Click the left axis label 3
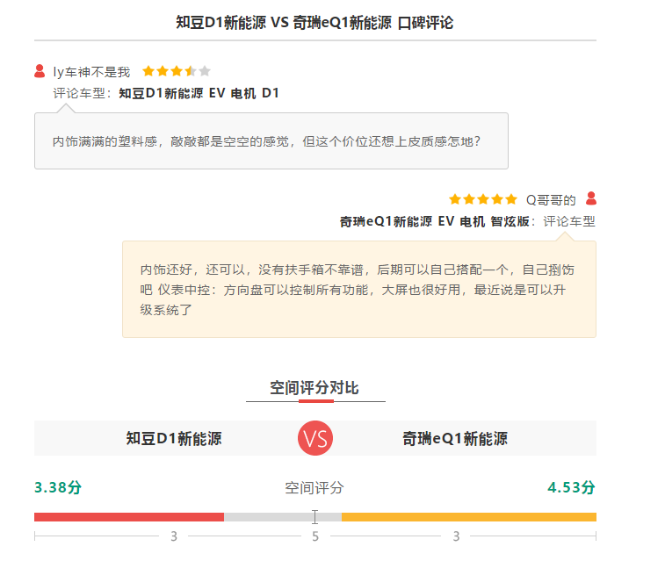Screen dimensions: 665x568 (174, 536)
